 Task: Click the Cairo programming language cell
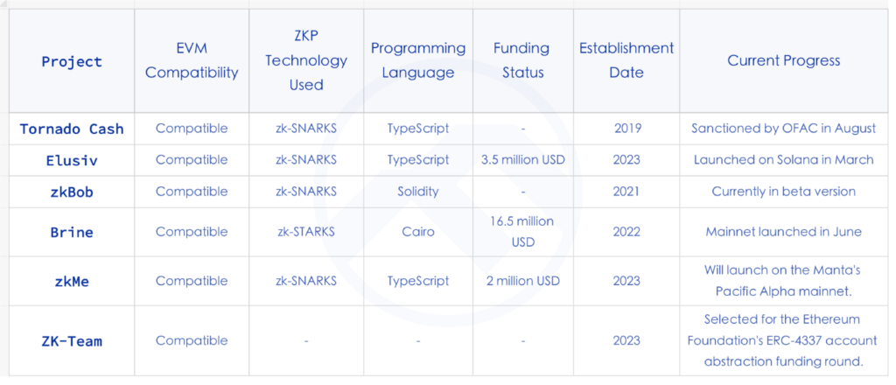point(418,232)
